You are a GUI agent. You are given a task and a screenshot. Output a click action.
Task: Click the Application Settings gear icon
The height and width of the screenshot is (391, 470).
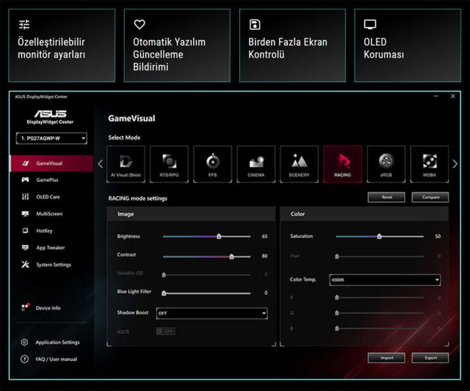pyautogui.click(x=25, y=342)
